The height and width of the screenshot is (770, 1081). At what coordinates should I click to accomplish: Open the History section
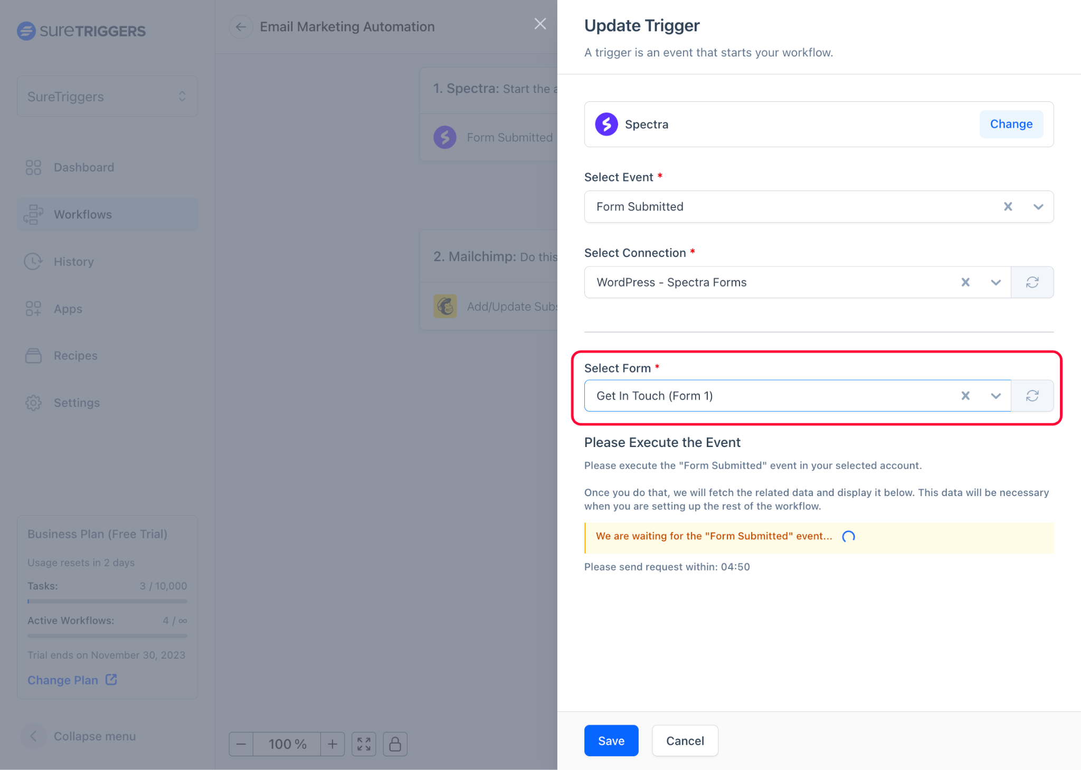point(74,261)
